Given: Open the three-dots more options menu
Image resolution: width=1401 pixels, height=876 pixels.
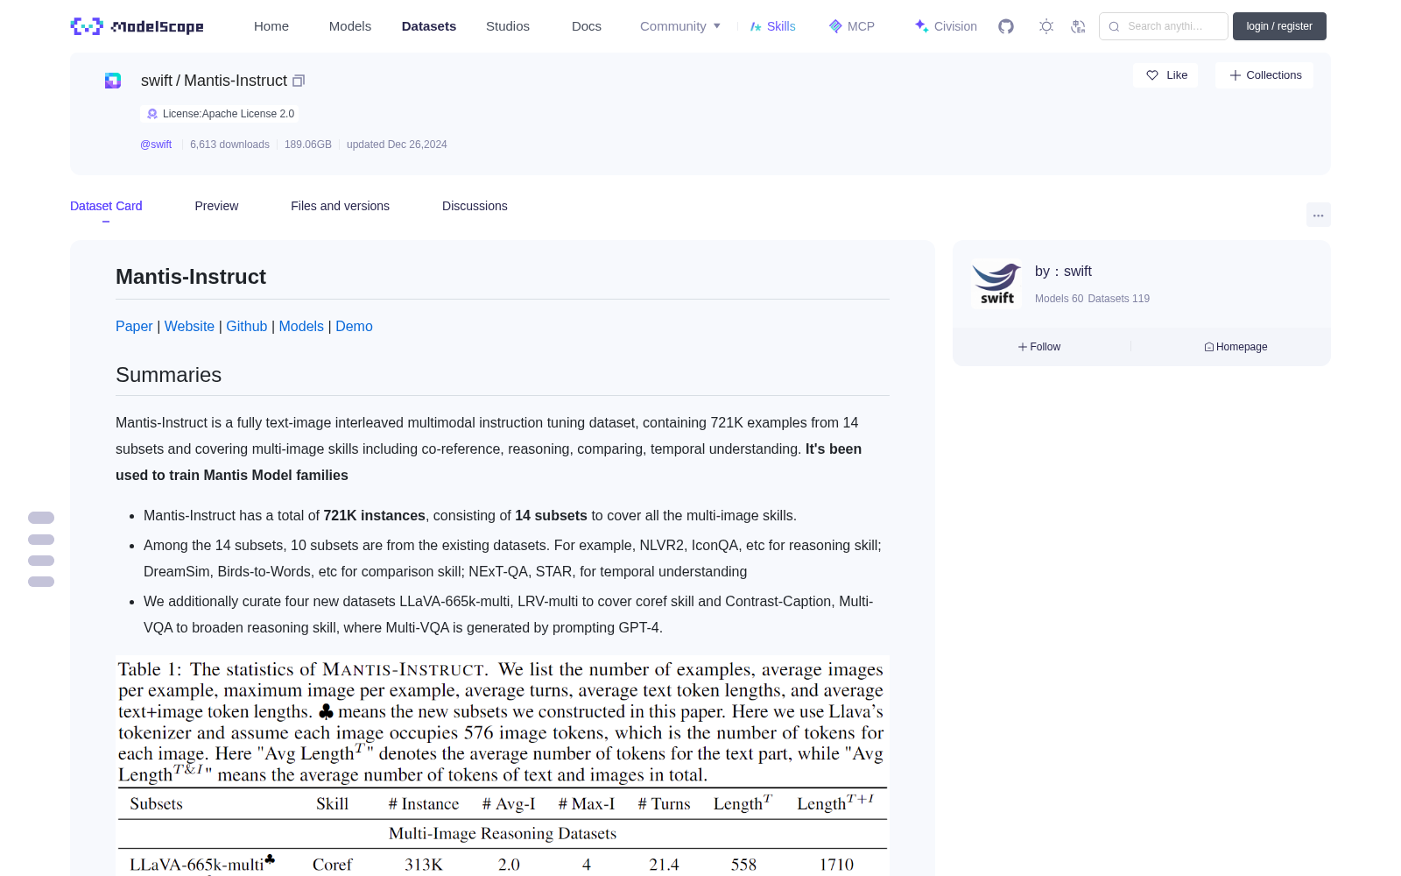Looking at the screenshot, I should 1318,215.
